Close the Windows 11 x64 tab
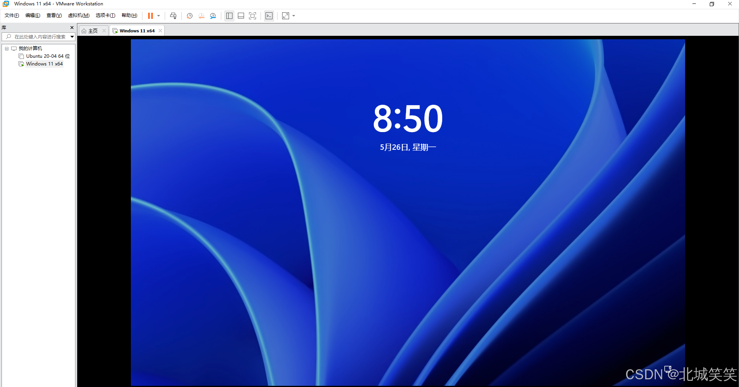 (x=160, y=31)
